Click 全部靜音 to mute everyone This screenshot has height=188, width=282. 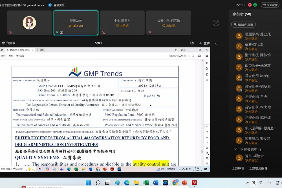(x=238, y=168)
